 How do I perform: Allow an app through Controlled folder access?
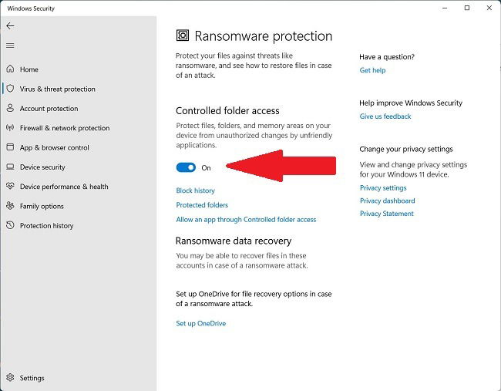246,220
